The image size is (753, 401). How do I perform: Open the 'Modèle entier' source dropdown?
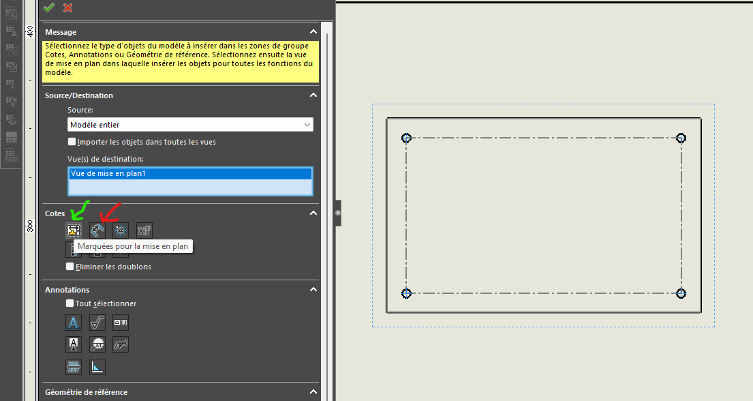(x=191, y=125)
